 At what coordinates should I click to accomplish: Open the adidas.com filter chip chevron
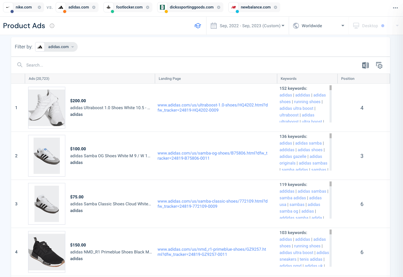pos(73,47)
